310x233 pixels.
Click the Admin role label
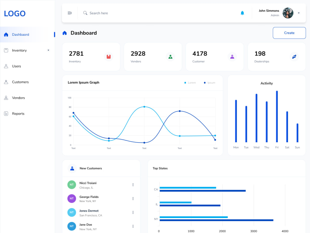click(x=275, y=16)
